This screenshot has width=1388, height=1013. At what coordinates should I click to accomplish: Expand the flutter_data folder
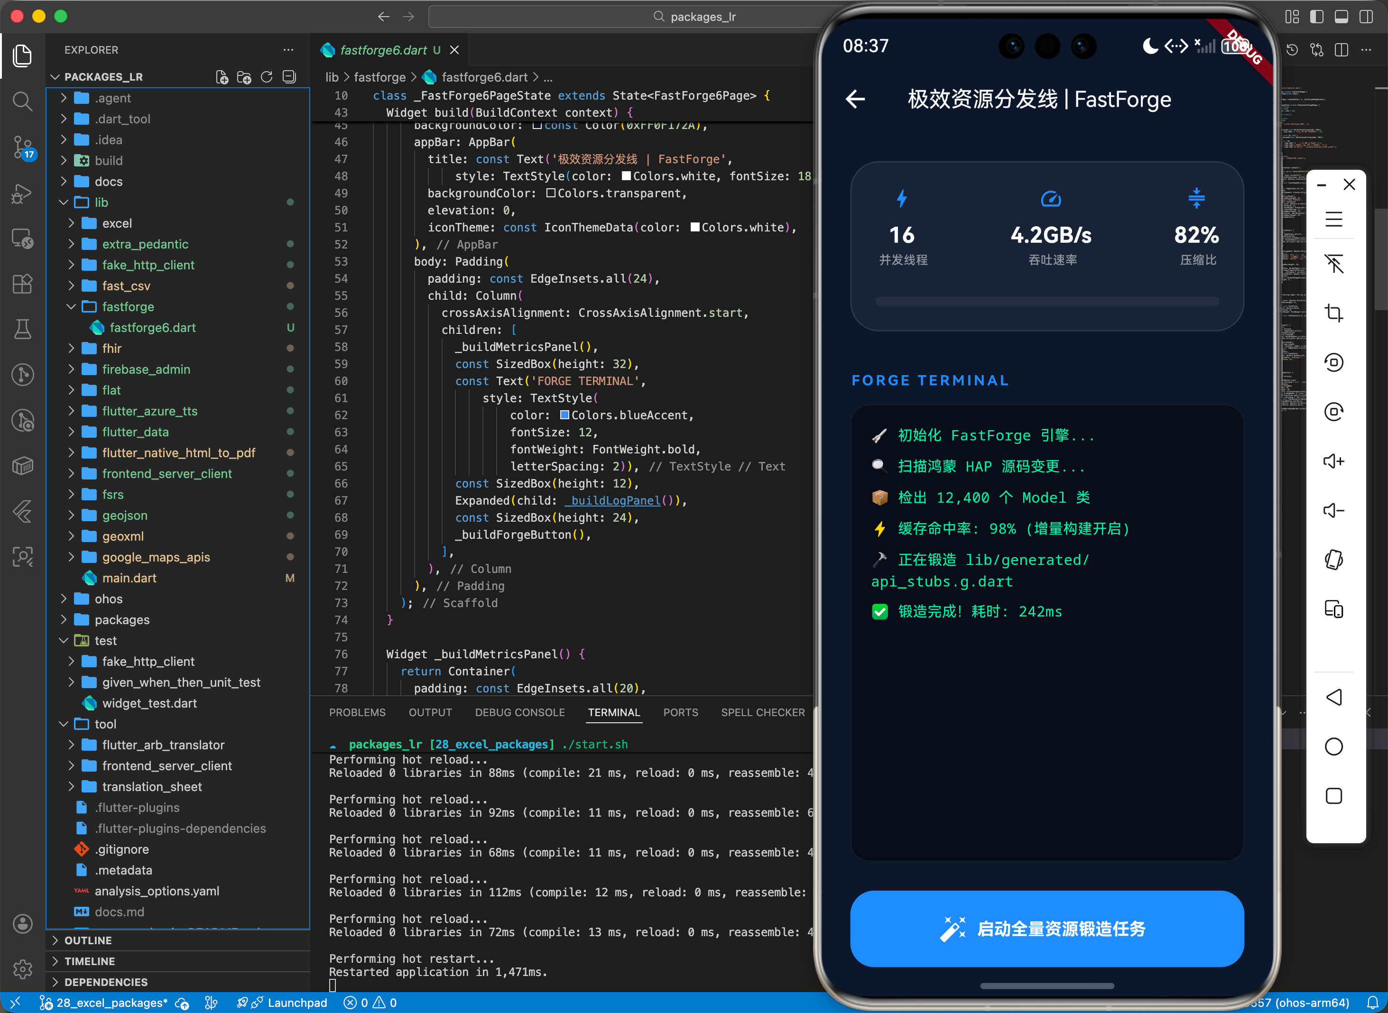(135, 432)
